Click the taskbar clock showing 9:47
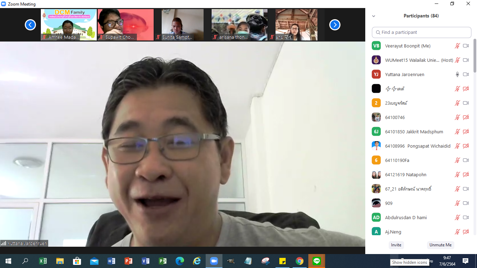Image resolution: width=477 pixels, height=268 pixels. click(x=447, y=261)
